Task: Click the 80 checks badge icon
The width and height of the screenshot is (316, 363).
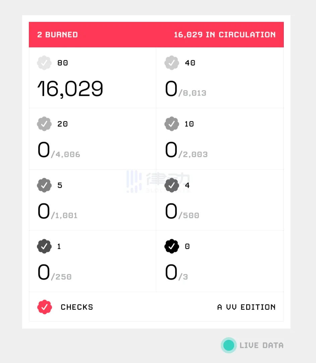Action: [44, 63]
